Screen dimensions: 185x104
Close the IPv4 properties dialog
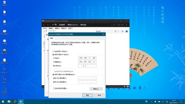pos(103,34)
